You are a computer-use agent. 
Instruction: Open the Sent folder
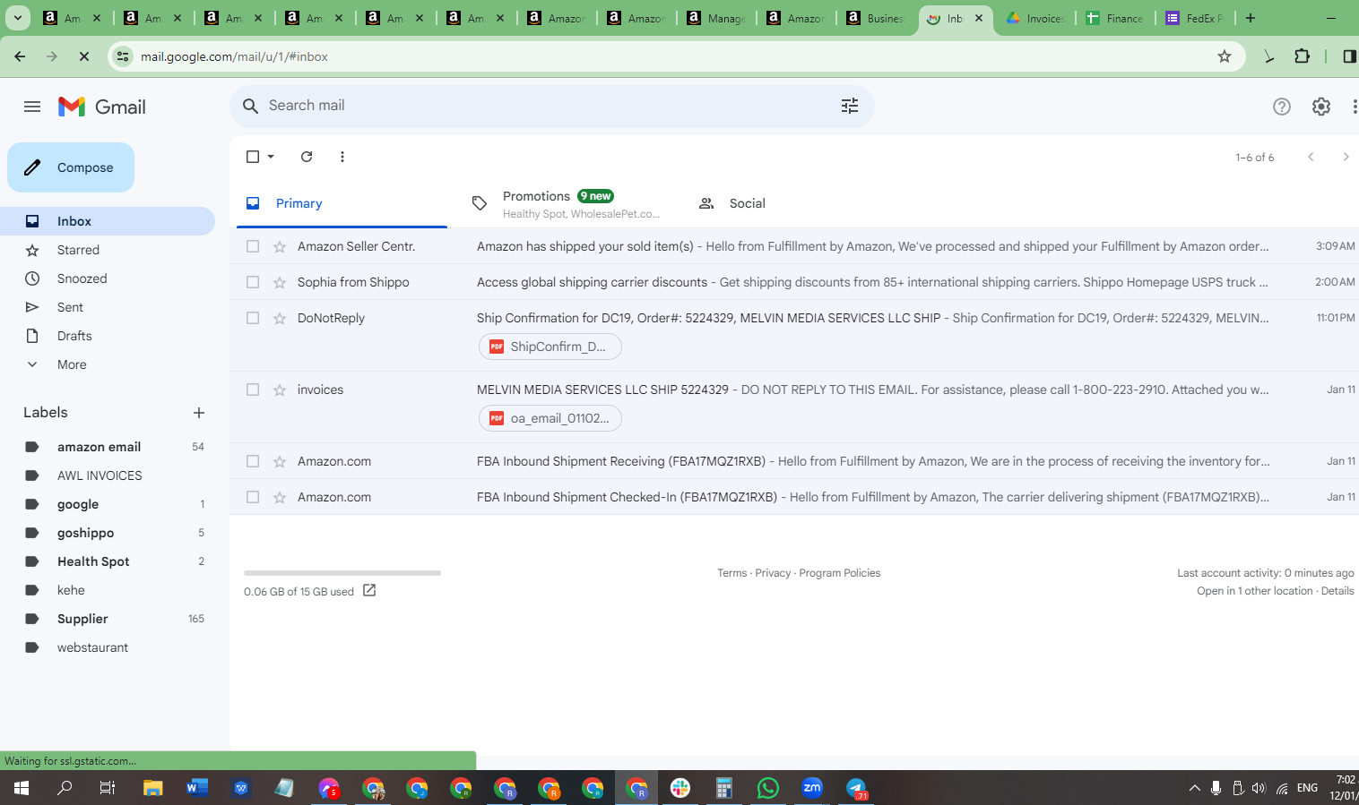click(x=70, y=307)
